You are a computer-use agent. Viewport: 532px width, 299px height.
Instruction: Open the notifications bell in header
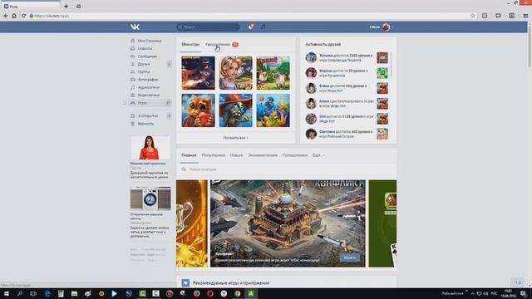[251, 27]
